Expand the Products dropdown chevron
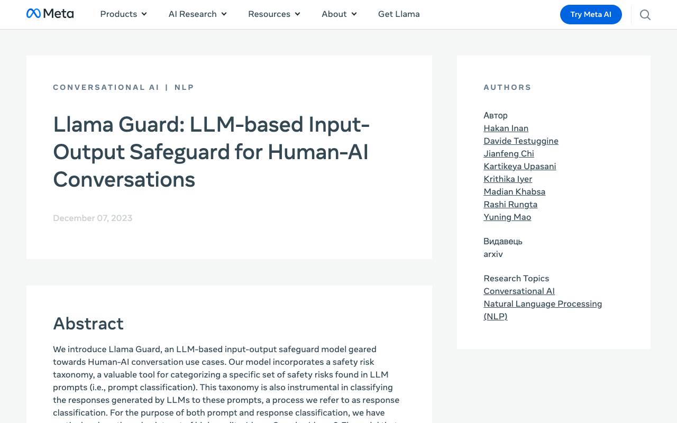 [144, 14]
